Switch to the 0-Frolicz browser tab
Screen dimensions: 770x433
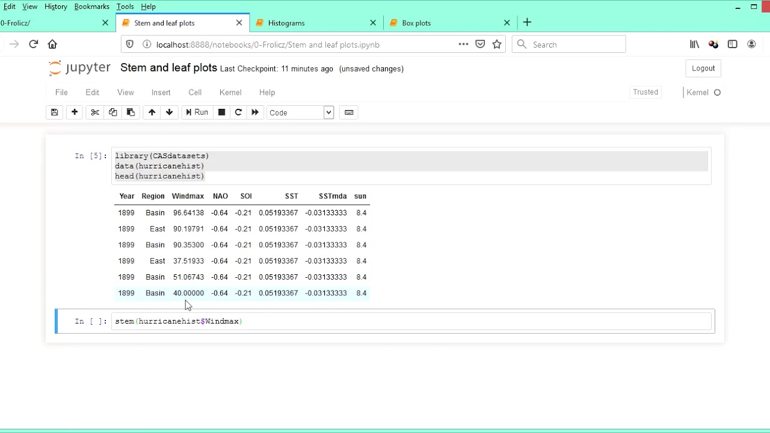[x=16, y=23]
